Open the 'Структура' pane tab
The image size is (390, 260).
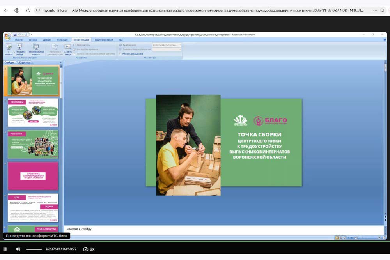point(25,62)
